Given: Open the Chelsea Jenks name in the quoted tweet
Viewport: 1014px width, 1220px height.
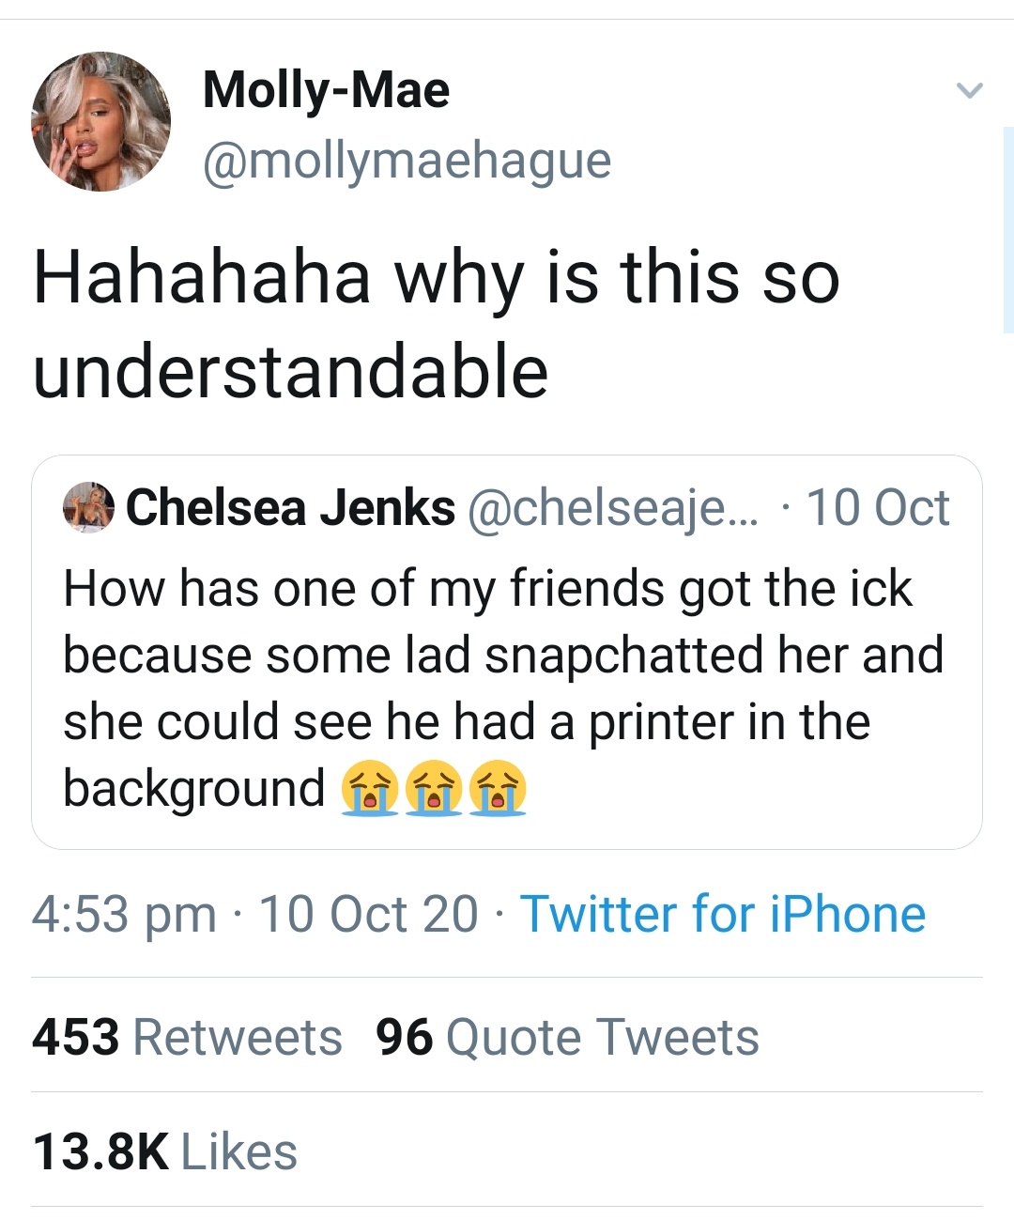Looking at the screenshot, I should click(290, 508).
